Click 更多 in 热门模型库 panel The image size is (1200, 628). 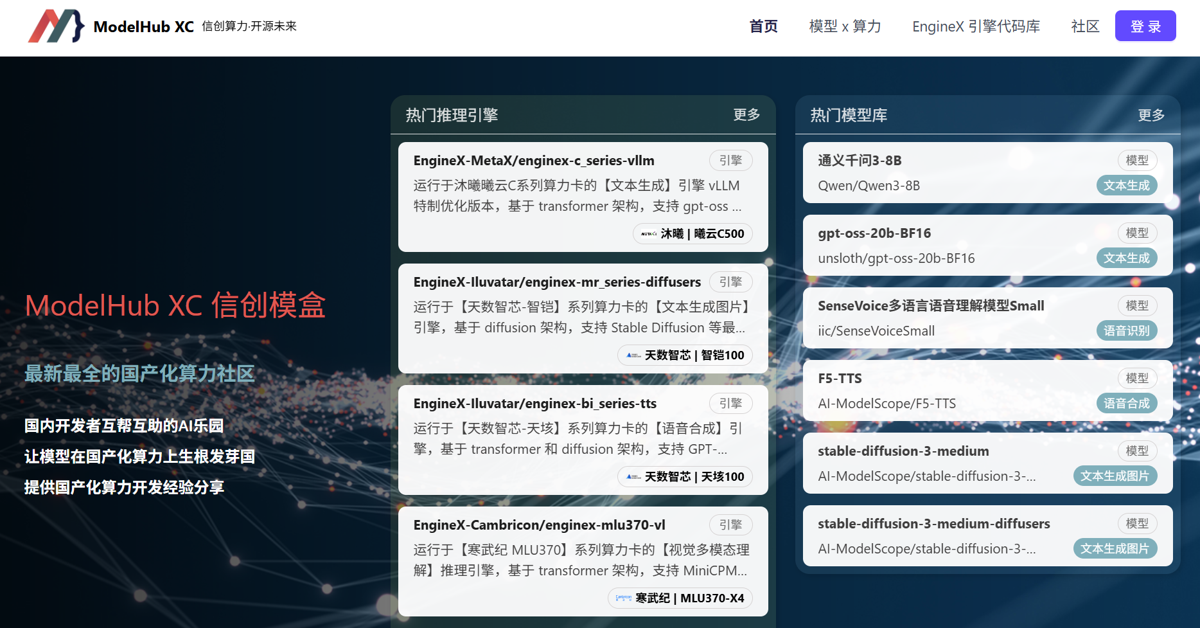[1151, 115]
